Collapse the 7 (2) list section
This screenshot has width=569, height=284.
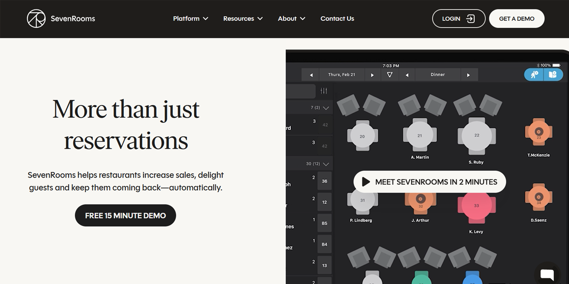tap(326, 108)
